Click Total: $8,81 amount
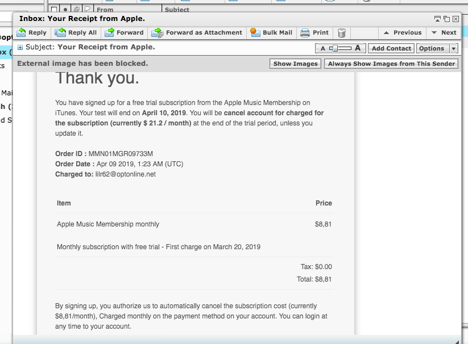 314,279
